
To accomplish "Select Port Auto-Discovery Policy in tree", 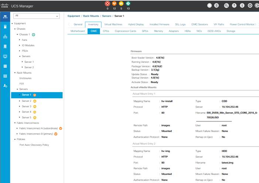I will tap(34, 145).
